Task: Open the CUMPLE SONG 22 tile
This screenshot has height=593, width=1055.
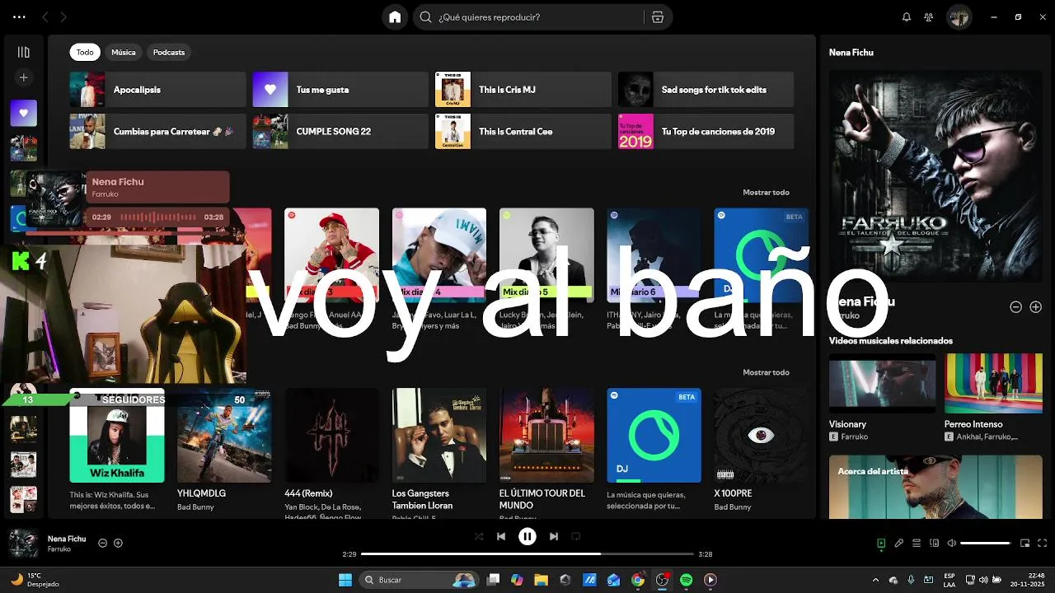Action: [x=340, y=132]
